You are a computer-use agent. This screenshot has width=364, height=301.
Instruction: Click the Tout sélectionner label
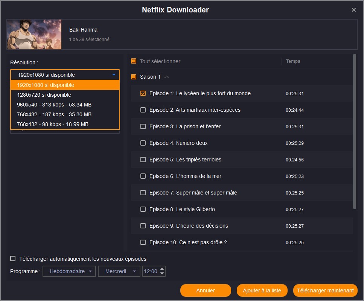[160, 61]
